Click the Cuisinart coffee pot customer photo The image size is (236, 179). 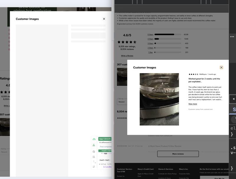coord(159,99)
